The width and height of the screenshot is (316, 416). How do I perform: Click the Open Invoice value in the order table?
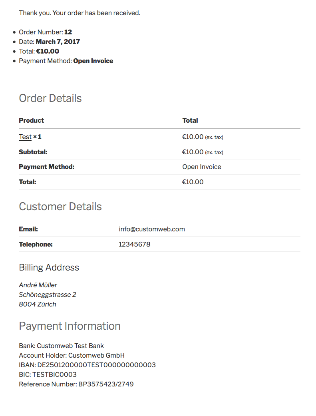coord(202,167)
